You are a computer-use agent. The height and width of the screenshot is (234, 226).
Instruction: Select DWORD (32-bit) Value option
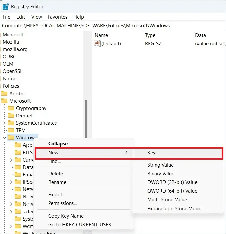tap(172, 182)
